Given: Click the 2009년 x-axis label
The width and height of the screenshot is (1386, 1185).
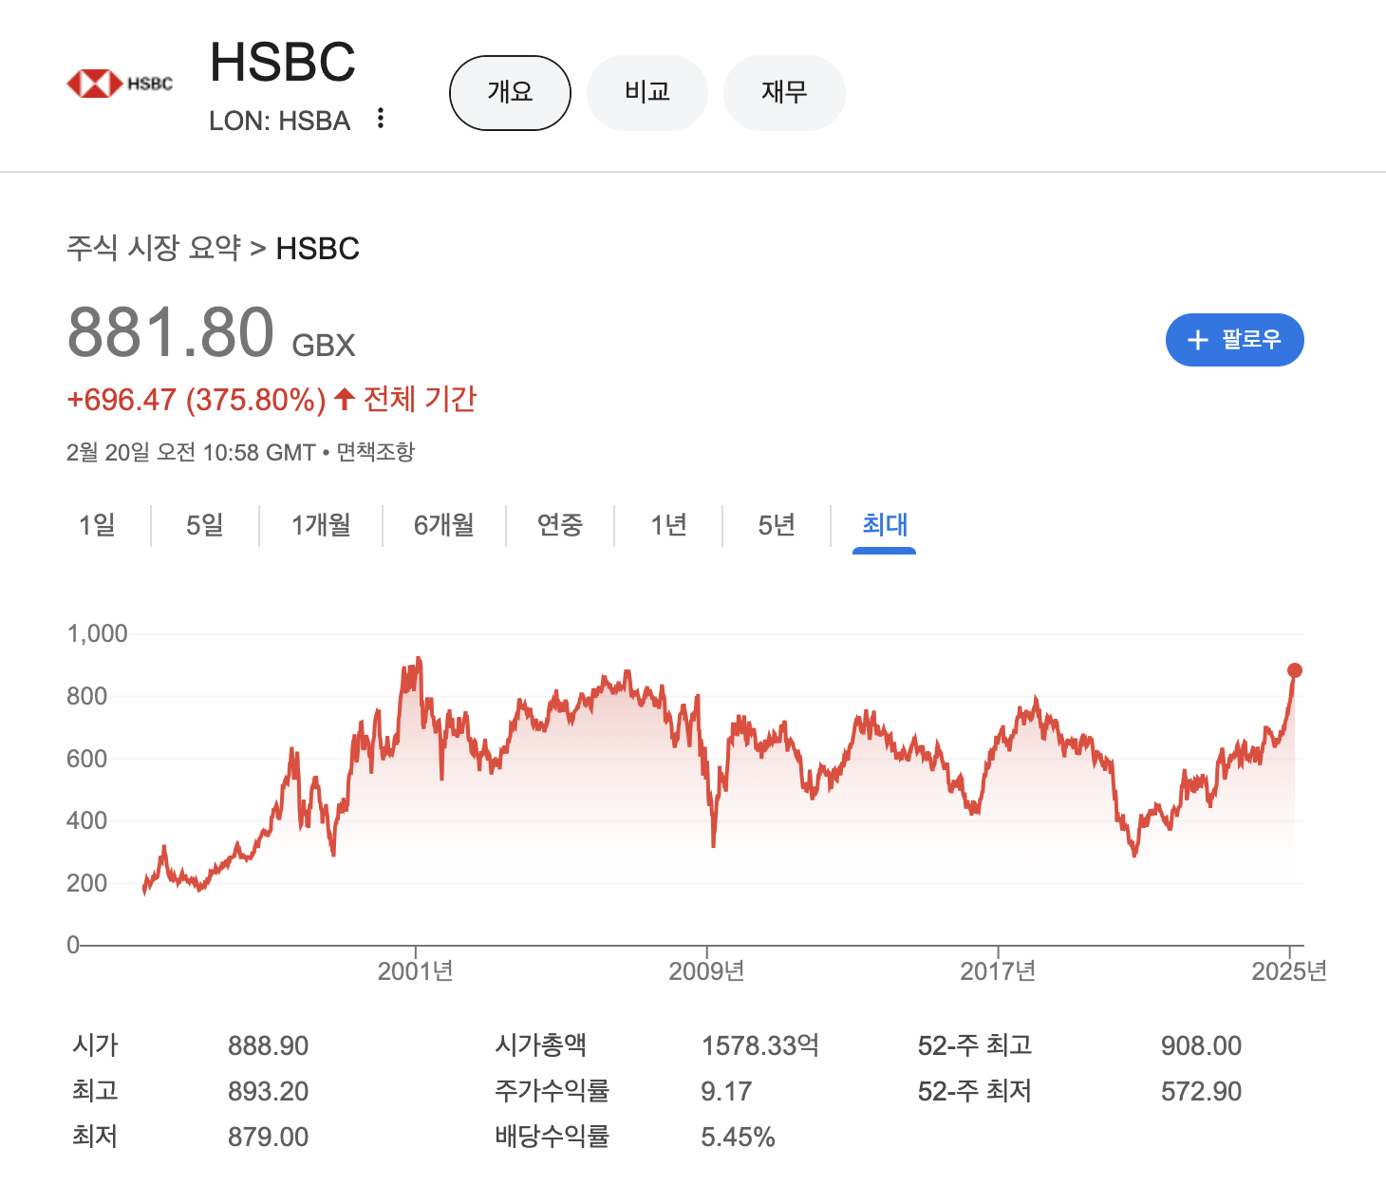Looking at the screenshot, I should (706, 970).
